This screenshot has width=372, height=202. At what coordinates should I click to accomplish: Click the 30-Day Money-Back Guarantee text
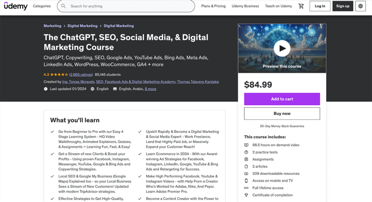click(x=282, y=126)
